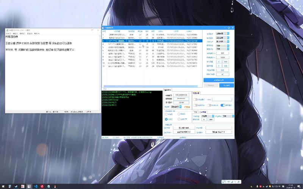Open the 帮助 menu in Notepad
This screenshot has width=303, height=189.
coord(37,34)
